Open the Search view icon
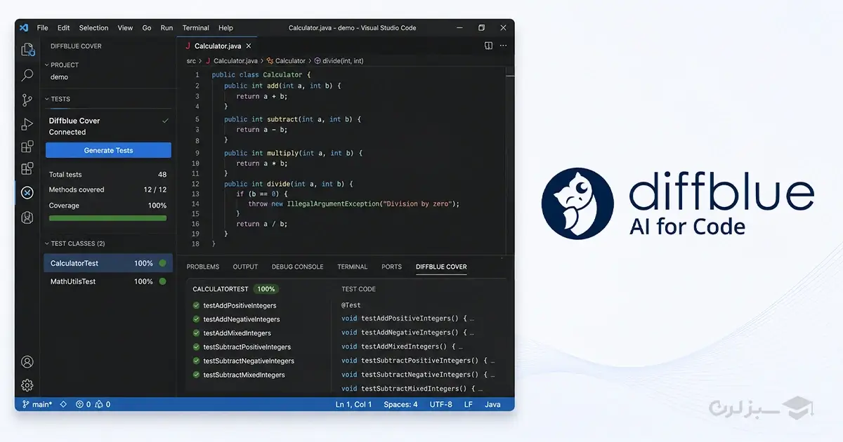 [27, 74]
